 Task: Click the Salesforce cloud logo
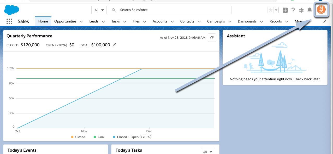click(11, 10)
